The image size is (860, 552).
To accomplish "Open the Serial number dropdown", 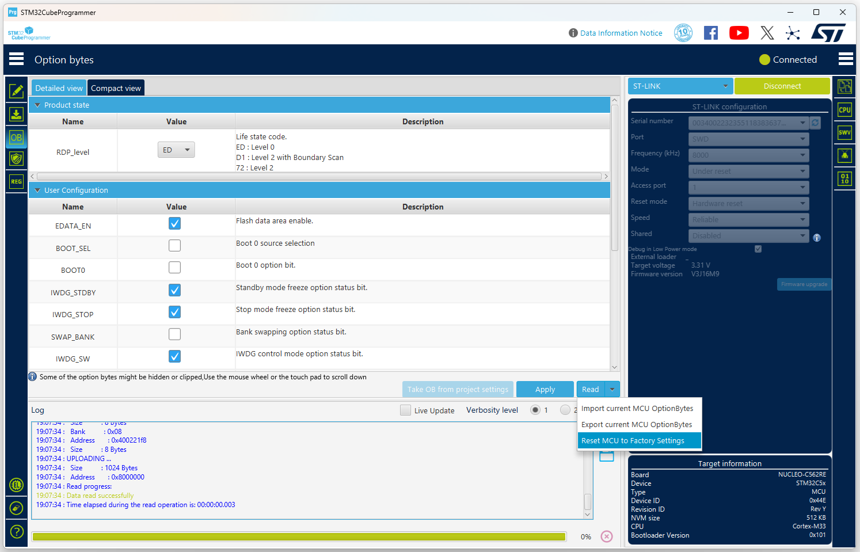I will tap(749, 123).
